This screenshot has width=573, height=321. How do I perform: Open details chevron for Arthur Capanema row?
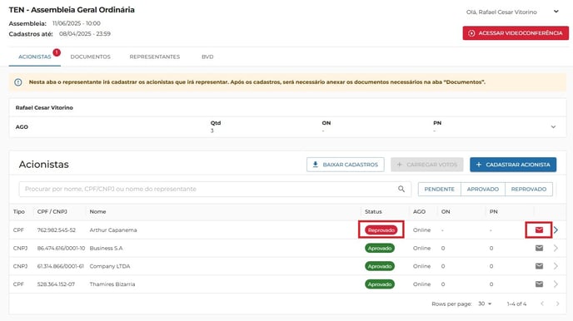pos(556,230)
